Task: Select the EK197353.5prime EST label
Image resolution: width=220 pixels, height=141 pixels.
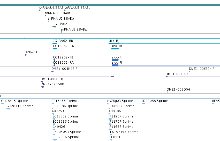Action: click(124, 132)
